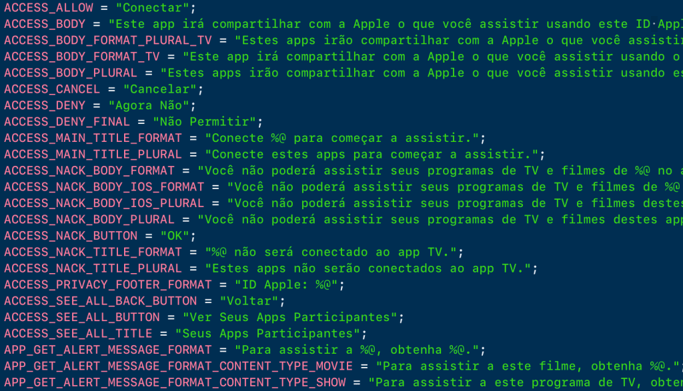The image size is (683, 391).
Task: Click the "OK" string value
Action: (x=175, y=236)
